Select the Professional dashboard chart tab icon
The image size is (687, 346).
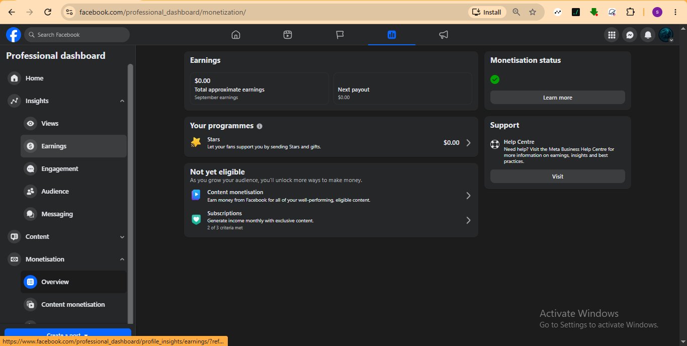click(x=392, y=35)
